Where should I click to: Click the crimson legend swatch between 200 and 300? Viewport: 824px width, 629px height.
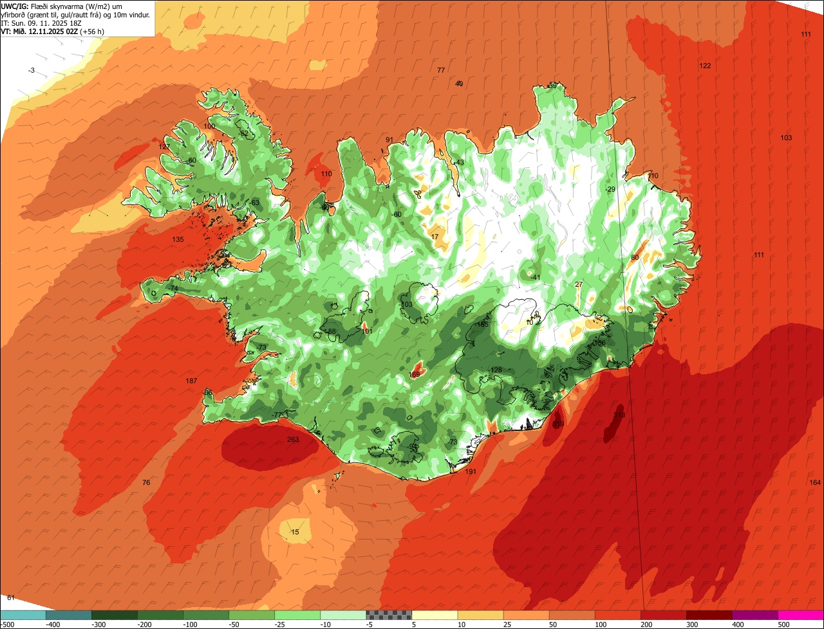coord(664,615)
